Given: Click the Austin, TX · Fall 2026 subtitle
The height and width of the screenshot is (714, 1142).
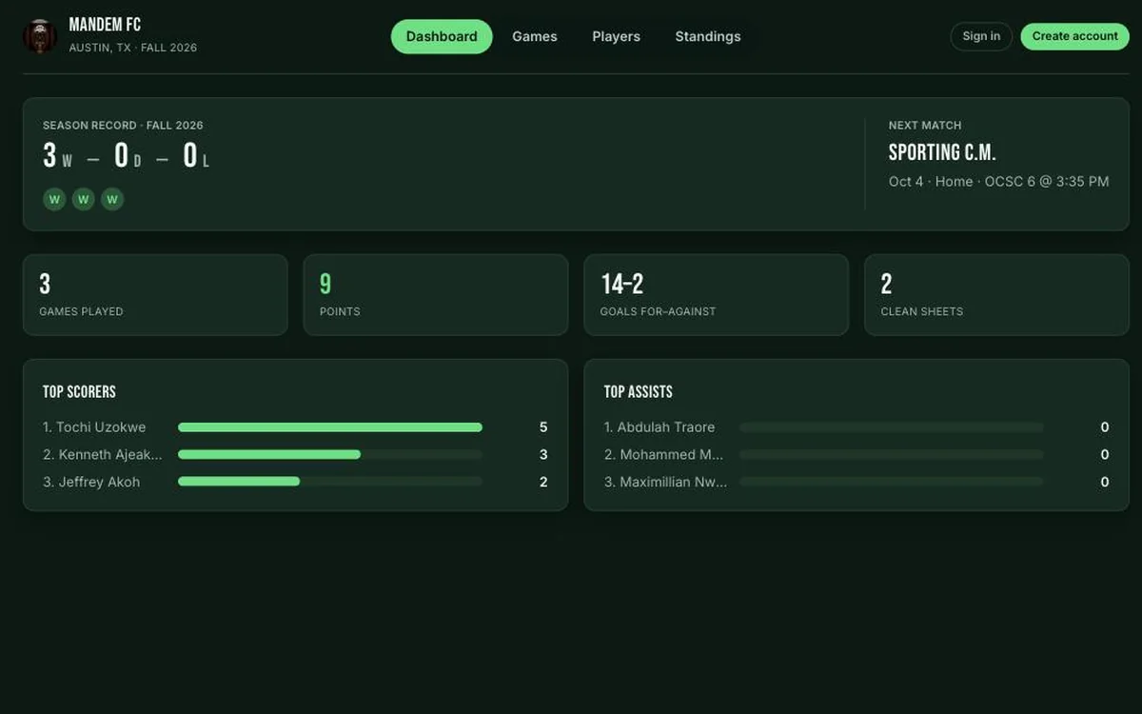Looking at the screenshot, I should (x=133, y=48).
